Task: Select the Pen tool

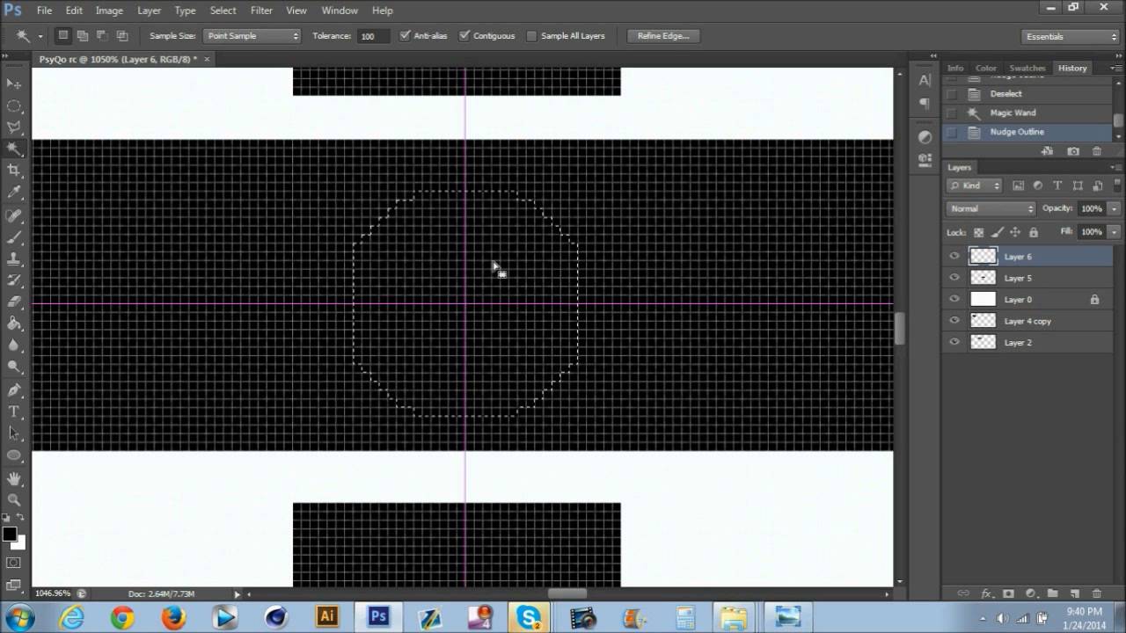Action: pos(14,389)
